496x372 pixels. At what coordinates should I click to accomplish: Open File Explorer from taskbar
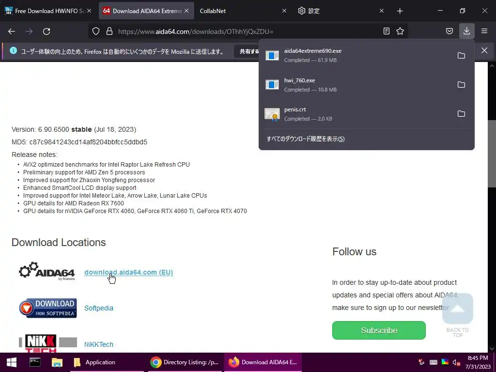[x=57, y=362]
